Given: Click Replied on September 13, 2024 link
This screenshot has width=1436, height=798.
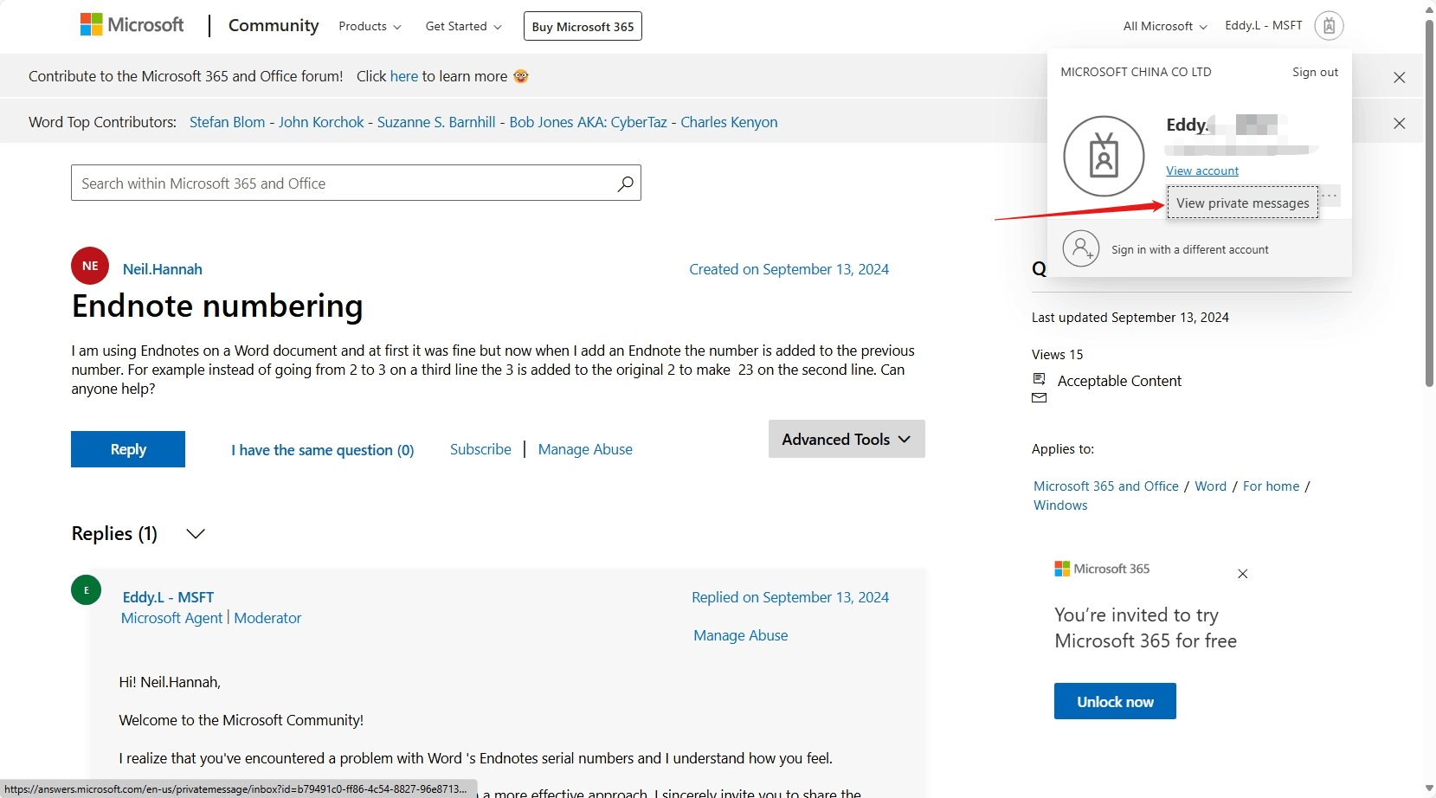Looking at the screenshot, I should pos(790,597).
